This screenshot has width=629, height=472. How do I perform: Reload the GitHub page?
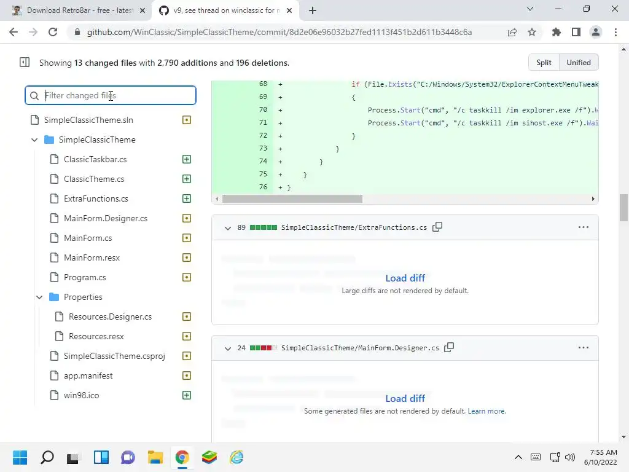(x=53, y=32)
